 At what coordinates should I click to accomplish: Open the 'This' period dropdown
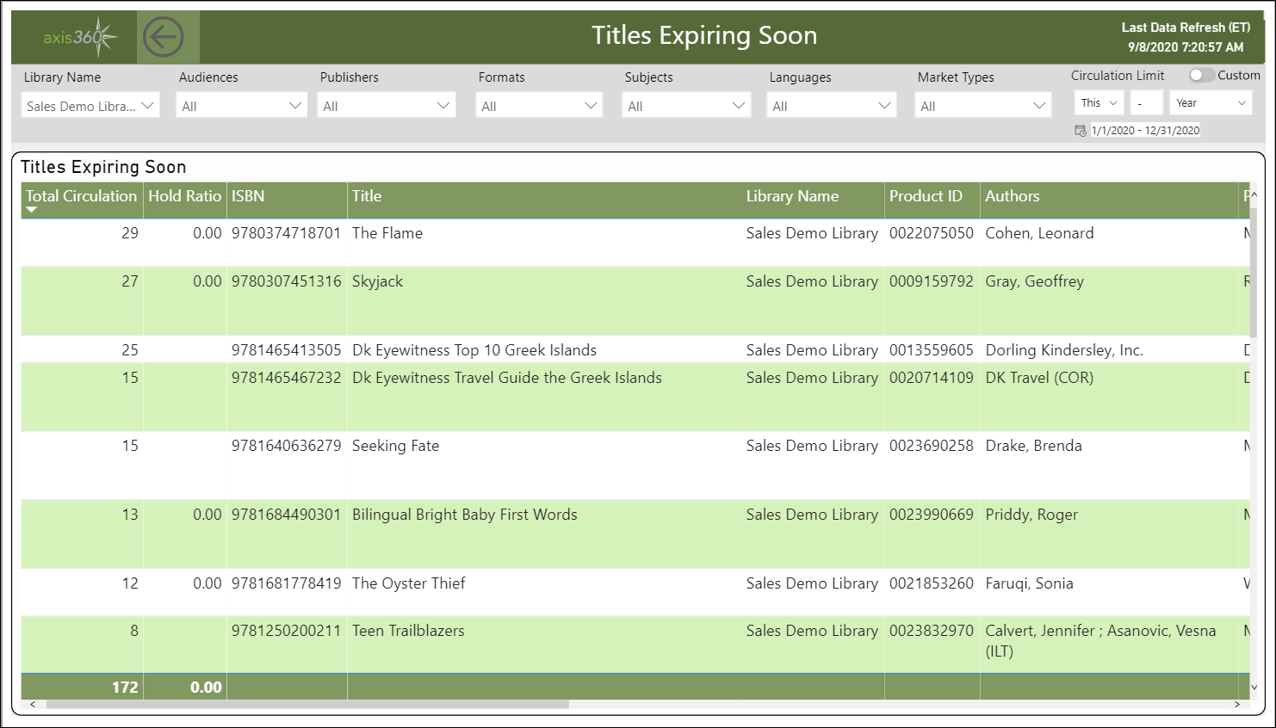click(x=1099, y=102)
